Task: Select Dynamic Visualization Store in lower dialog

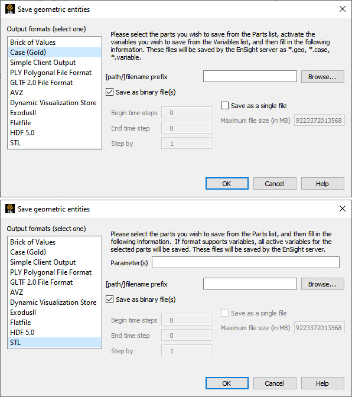Action: click(x=54, y=302)
